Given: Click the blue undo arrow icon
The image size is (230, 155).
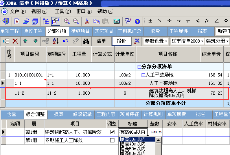Looking at the screenshot, I should tap(66, 41).
